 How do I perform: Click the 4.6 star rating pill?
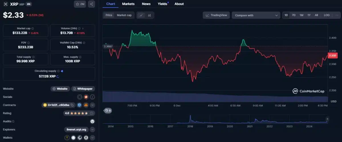(79, 113)
